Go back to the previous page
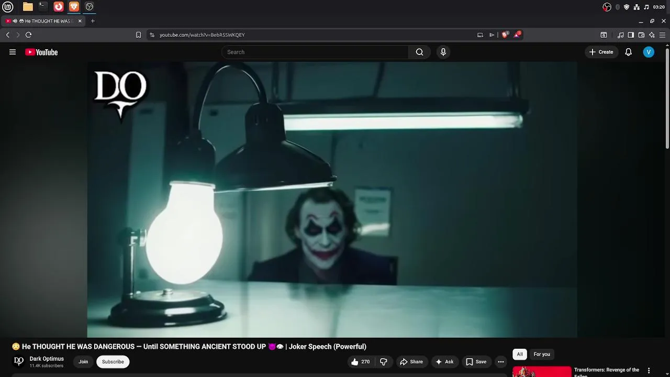Viewport: 670px width, 377px height. [8, 35]
